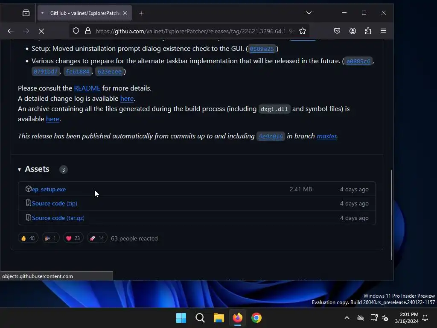Open commit link 9e9c016

(x=271, y=136)
